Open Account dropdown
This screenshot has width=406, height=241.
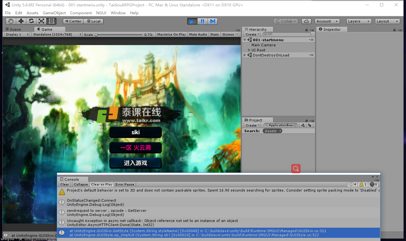coord(327,21)
